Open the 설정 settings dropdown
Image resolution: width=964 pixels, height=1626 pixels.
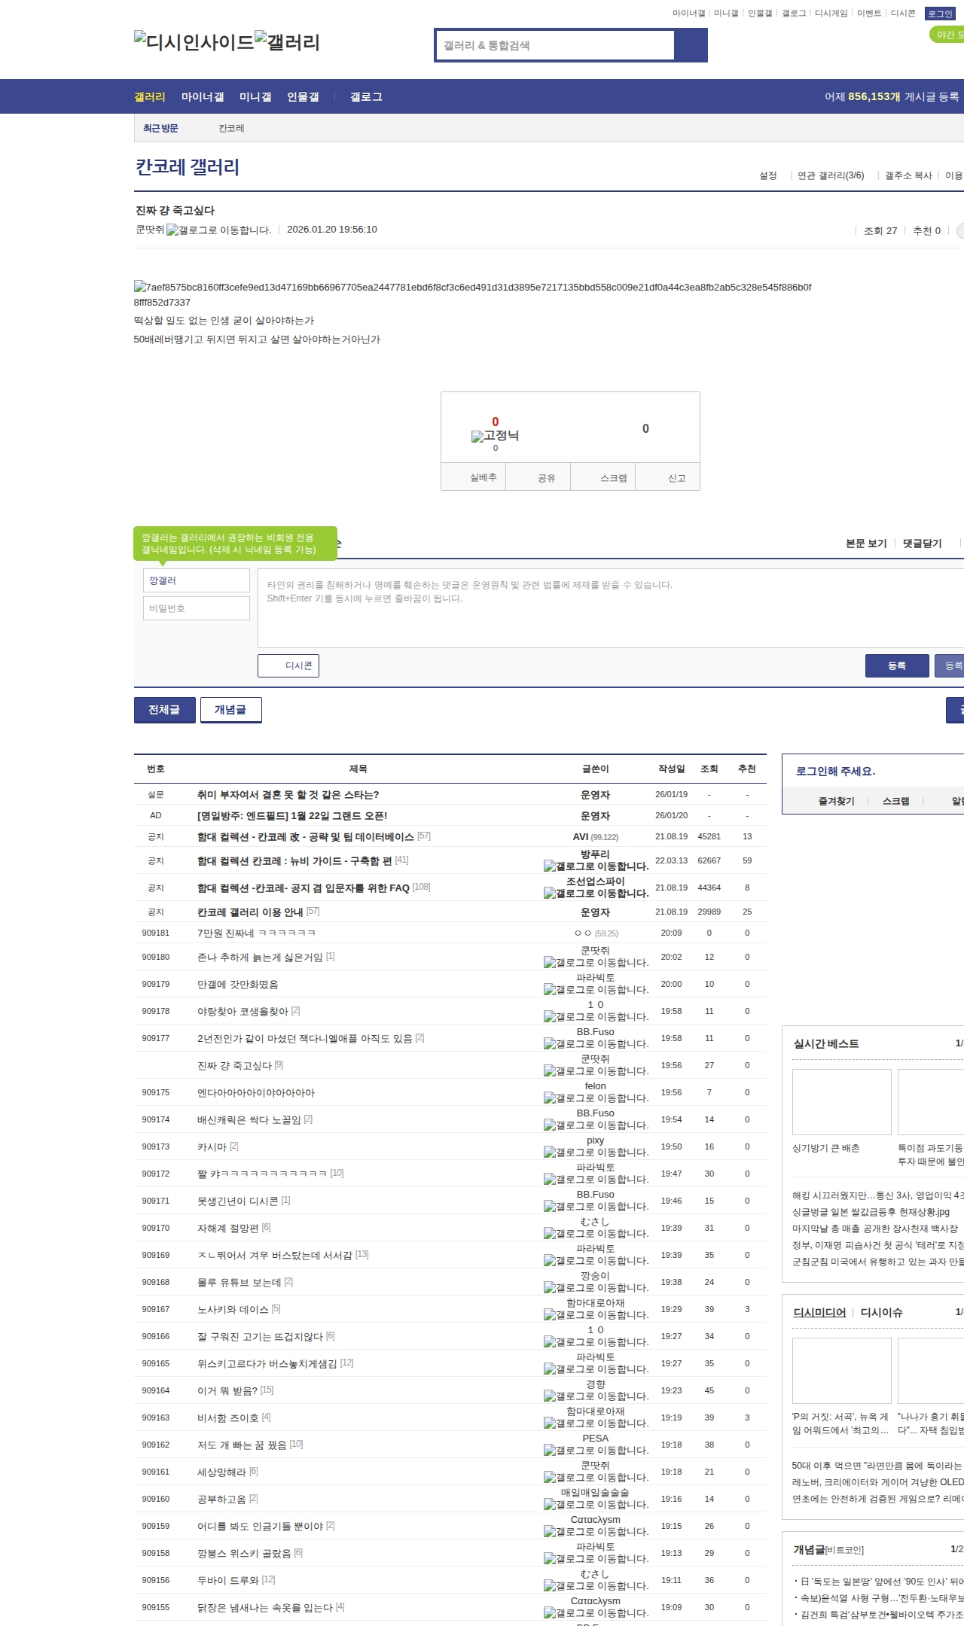click(x=767, y=175)
